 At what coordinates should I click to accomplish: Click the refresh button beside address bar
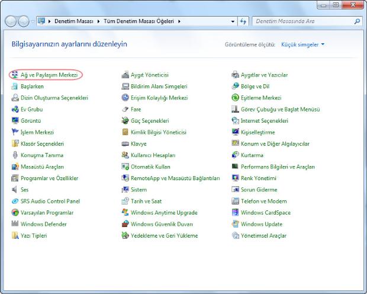(243, 21)
